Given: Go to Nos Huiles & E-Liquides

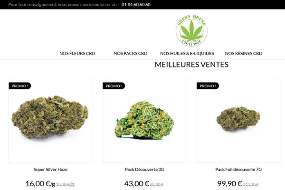Looking at the screenshot, I should [187, 54].
